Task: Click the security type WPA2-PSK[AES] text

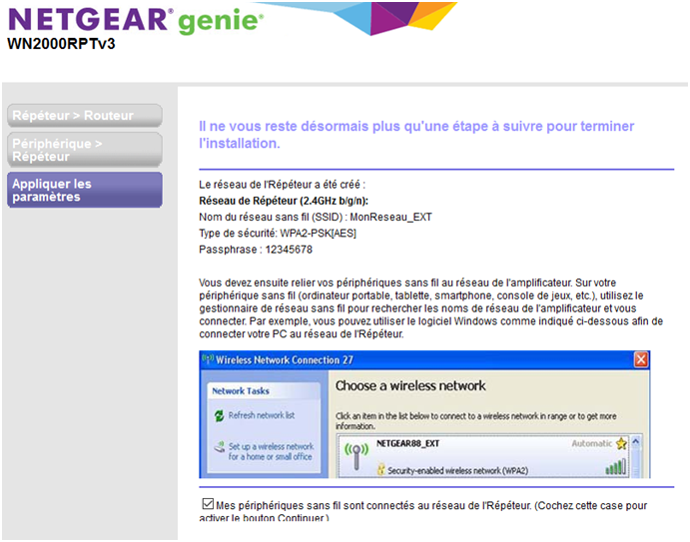Action: click(319, 234)
